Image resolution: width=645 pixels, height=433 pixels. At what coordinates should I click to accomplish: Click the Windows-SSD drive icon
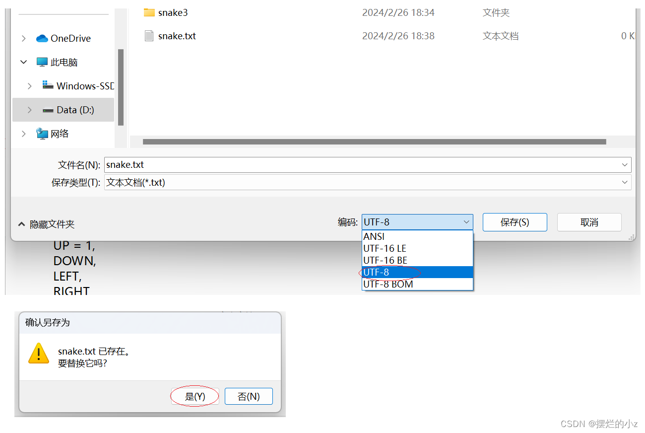[48, 85]
